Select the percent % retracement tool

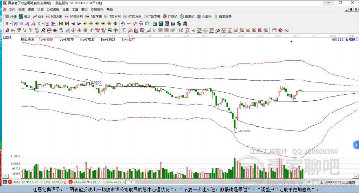click(193, 31)
